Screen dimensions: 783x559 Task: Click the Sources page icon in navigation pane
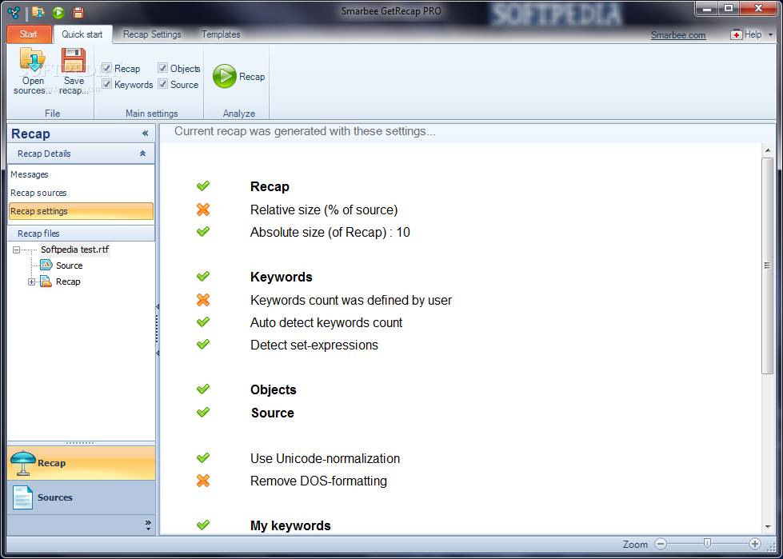click(23, 497)
